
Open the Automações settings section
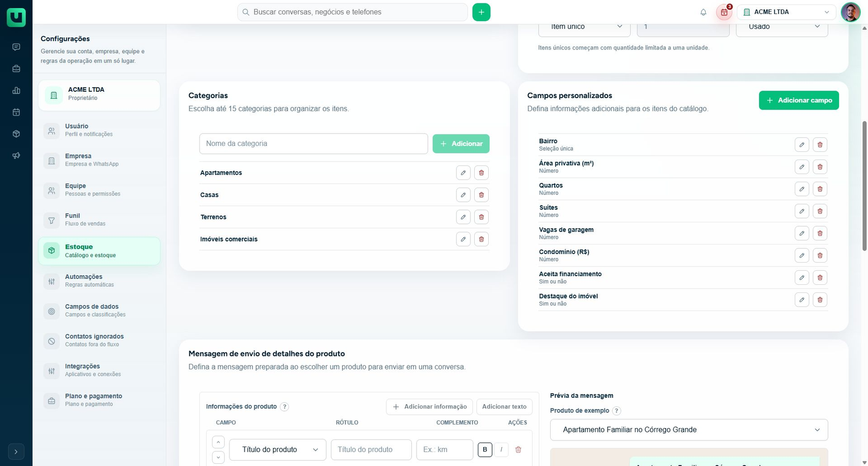[x=99, y=280]
